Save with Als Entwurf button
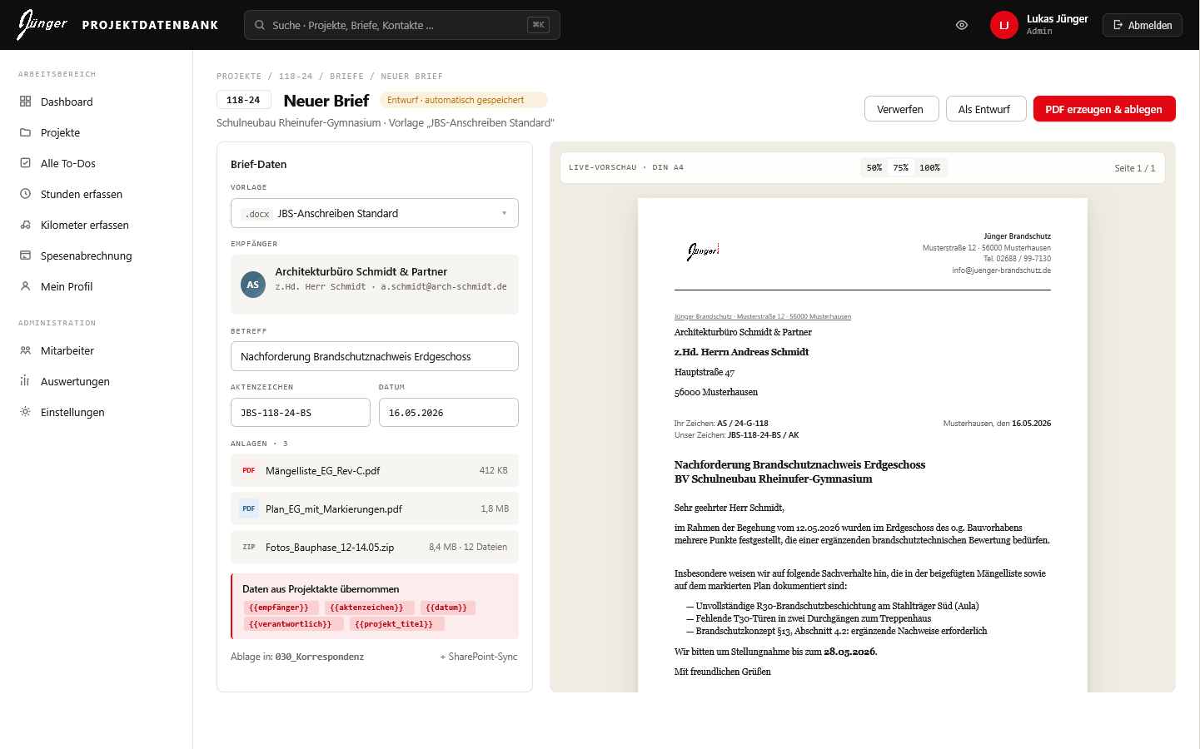The width and height of the screenshot is (1200, 749). pyautogui.click(x=986, y=109)
